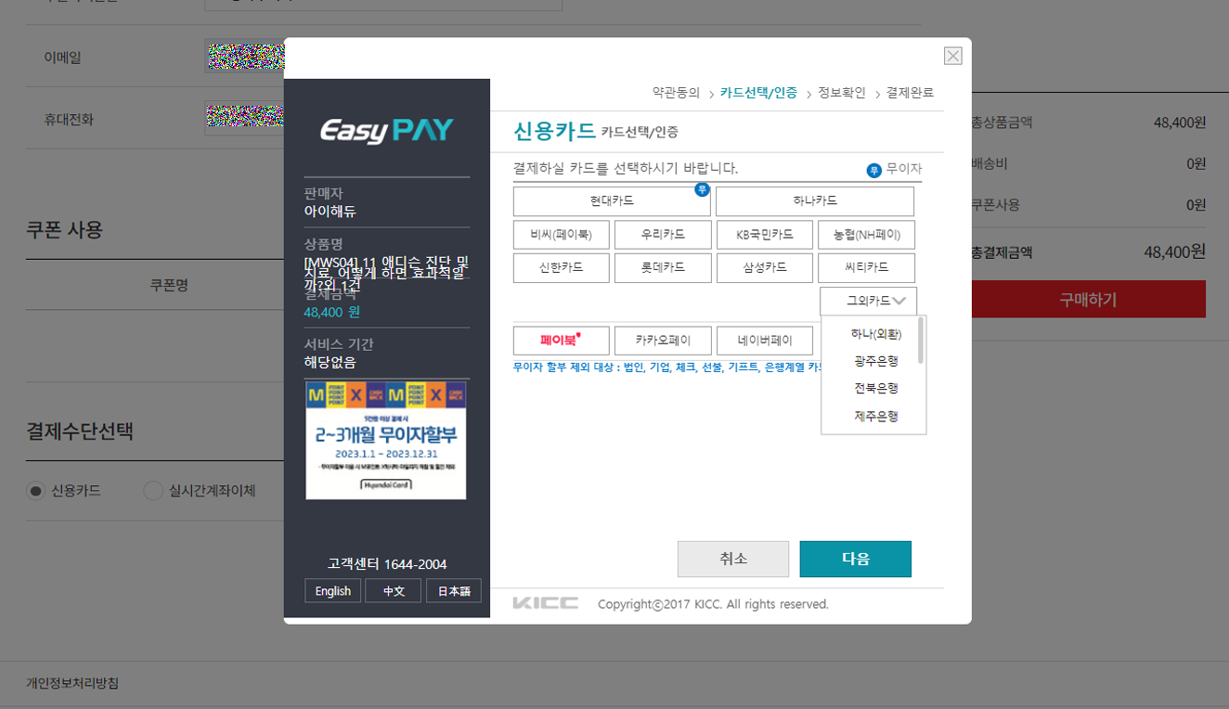The image size is (1229, 709).
Task: Switch language to 中文
Action: pos(394,591)
